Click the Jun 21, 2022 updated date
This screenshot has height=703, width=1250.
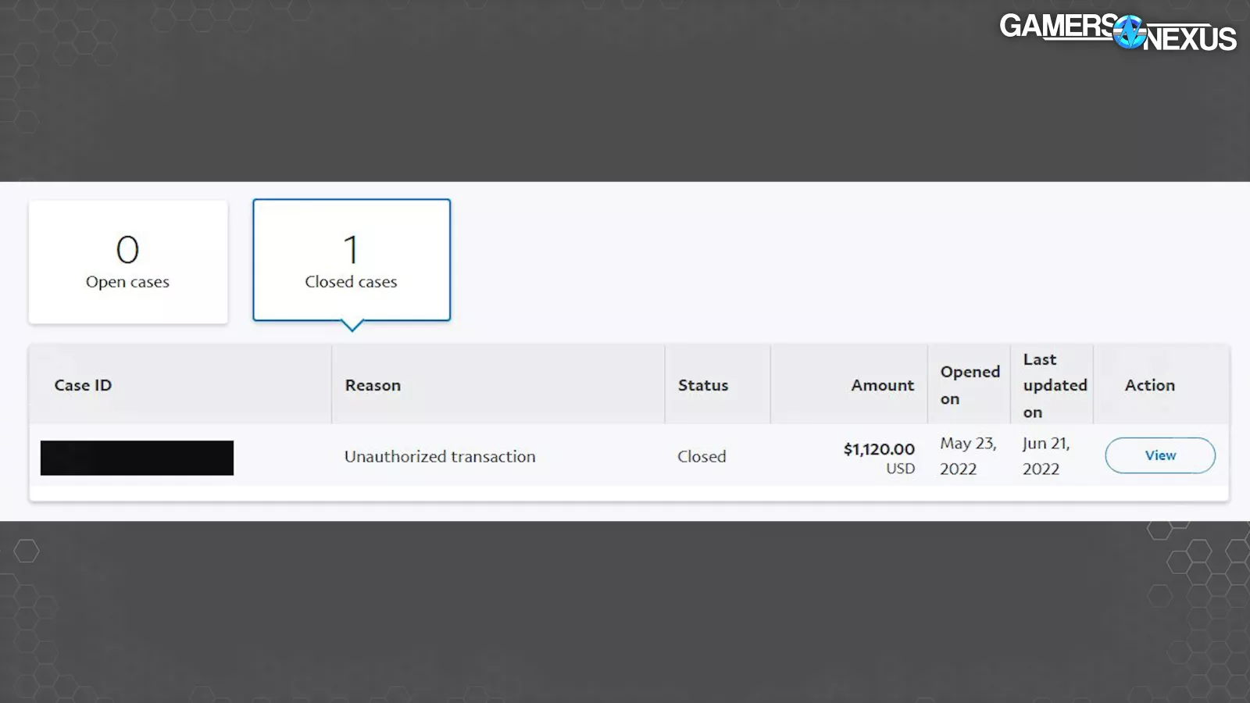pos(1045,456)
